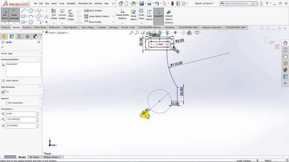Image resolution: width=289 pixels, height=162 pixels.
Task: Click the Save icon in top toolbar
Action: [x=141, y=3]
